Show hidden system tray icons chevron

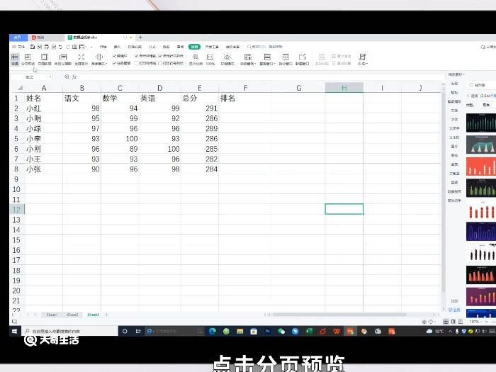point(450,332)
